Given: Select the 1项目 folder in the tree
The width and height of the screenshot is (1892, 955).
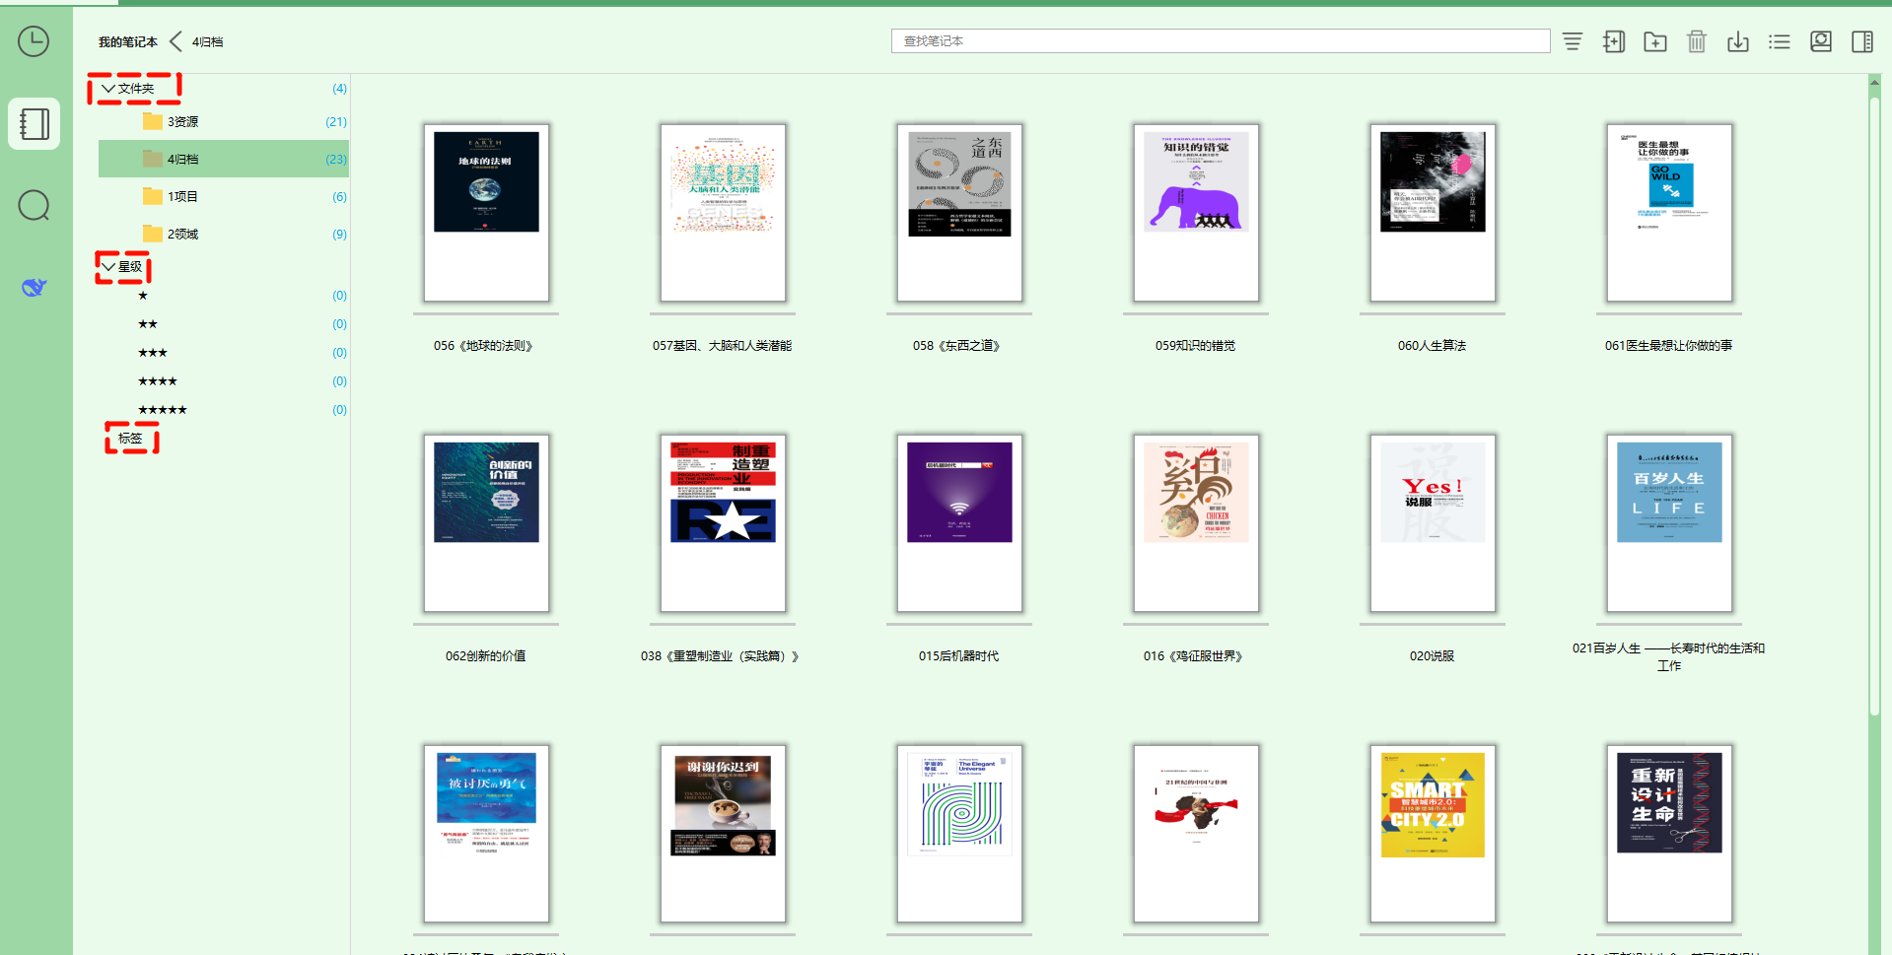Looking at the screenshot, I should tap(224, 196).
